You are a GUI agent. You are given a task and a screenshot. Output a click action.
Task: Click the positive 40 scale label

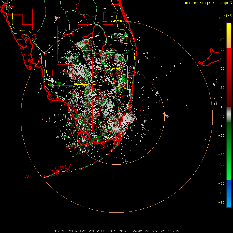(x=222, y=78)
